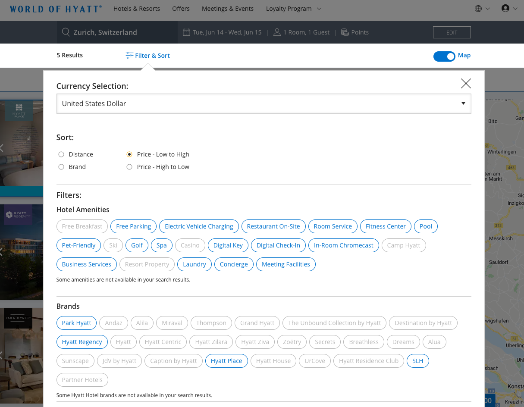Close the Filter & Sort panel
524x407 pixels.
(x=466, y=84)
